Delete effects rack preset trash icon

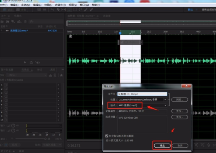[x=55, y=75]
